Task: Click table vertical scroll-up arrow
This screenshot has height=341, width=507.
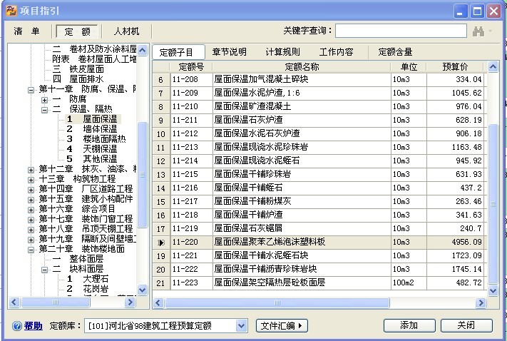Action: [x=493, y=67]
